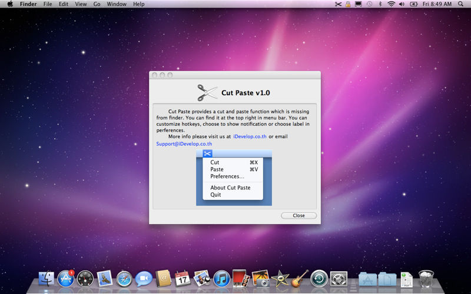
Task: Open the Wi-Fi status menu
Action: (391, 4)
